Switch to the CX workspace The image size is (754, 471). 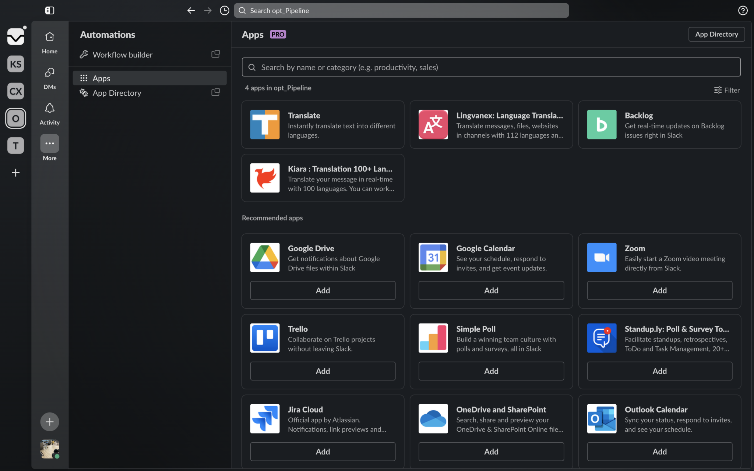point(15,91)
